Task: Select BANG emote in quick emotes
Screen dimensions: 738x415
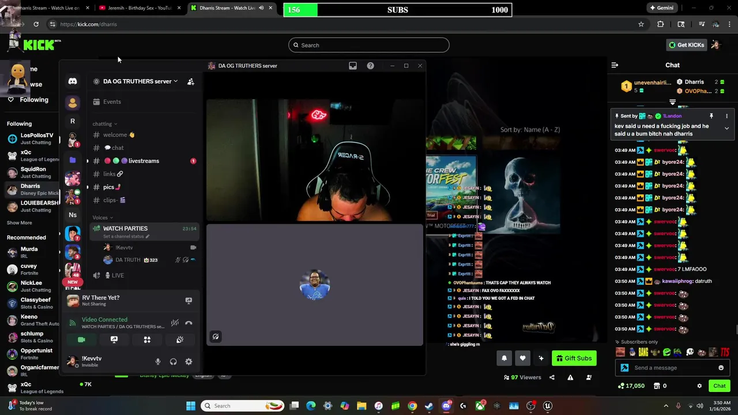Action: tap(643, 352)
